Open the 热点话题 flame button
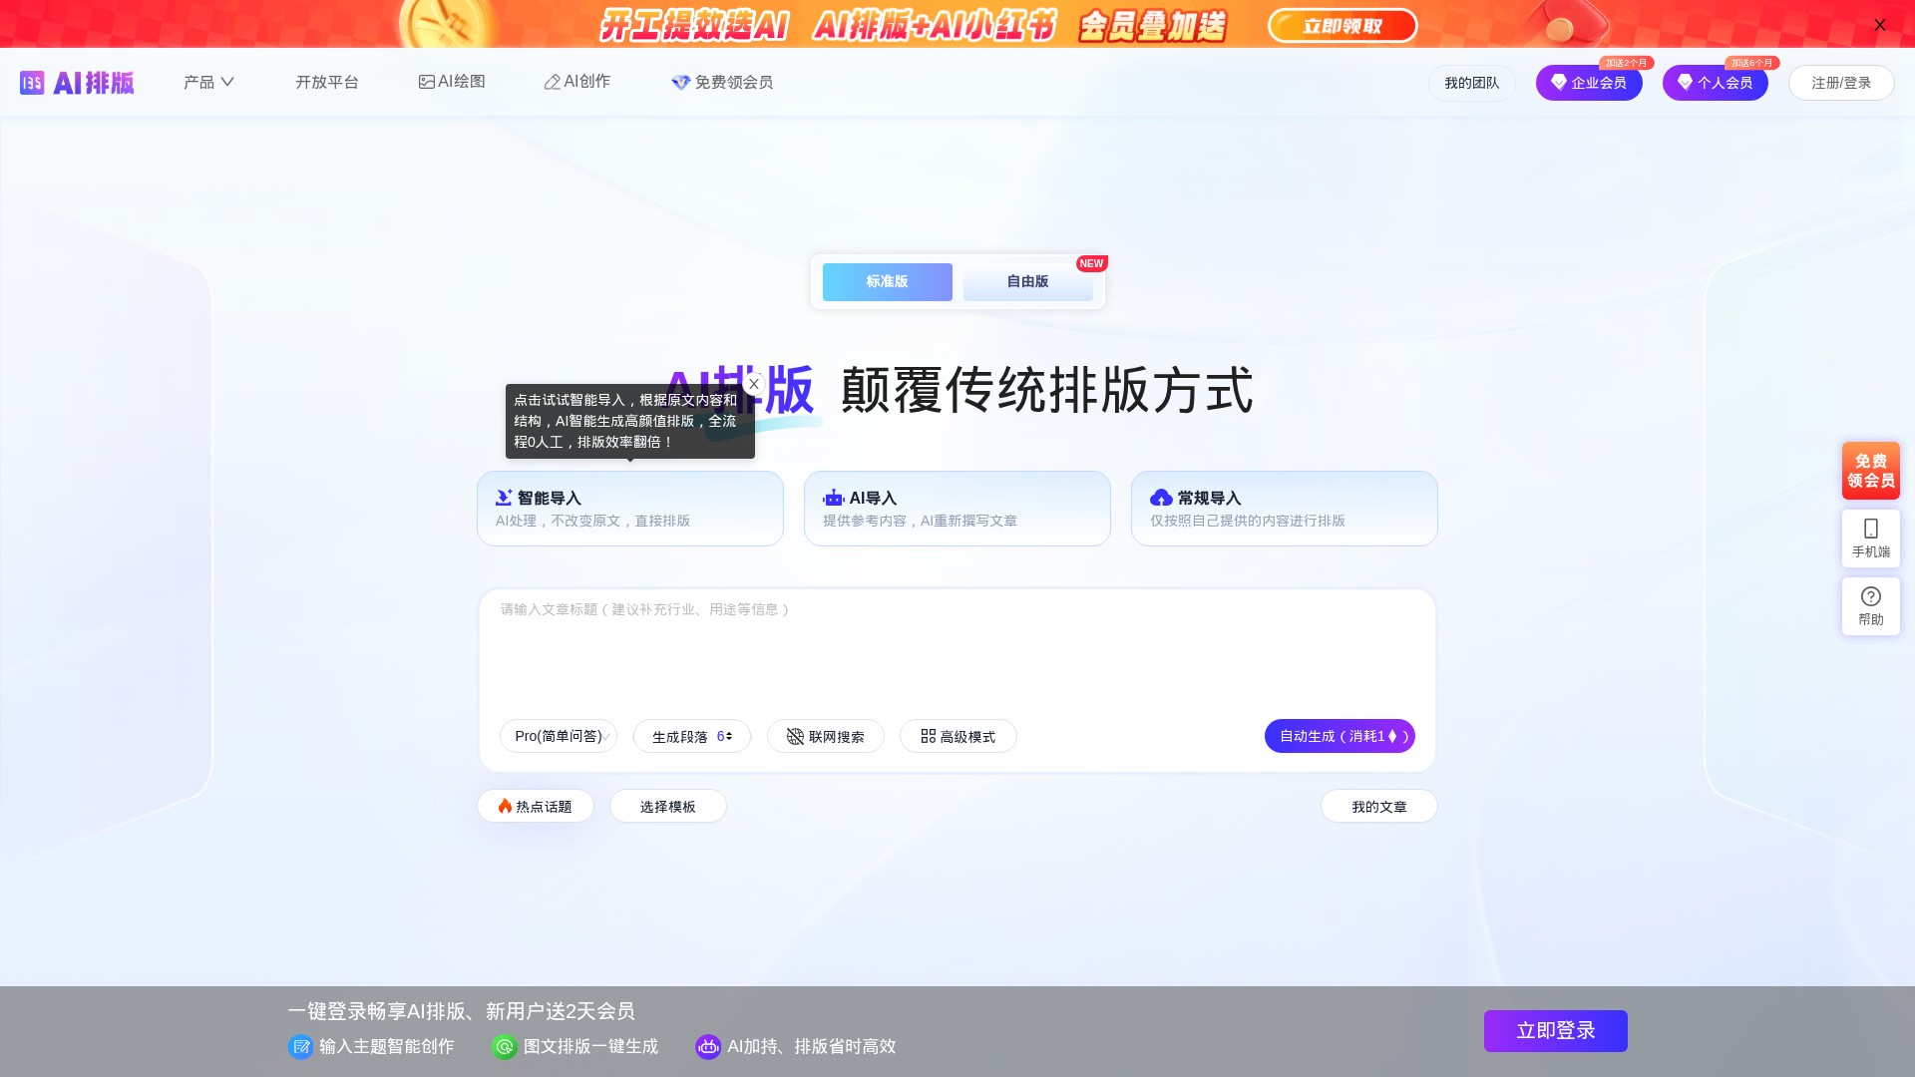 (536, 806)
